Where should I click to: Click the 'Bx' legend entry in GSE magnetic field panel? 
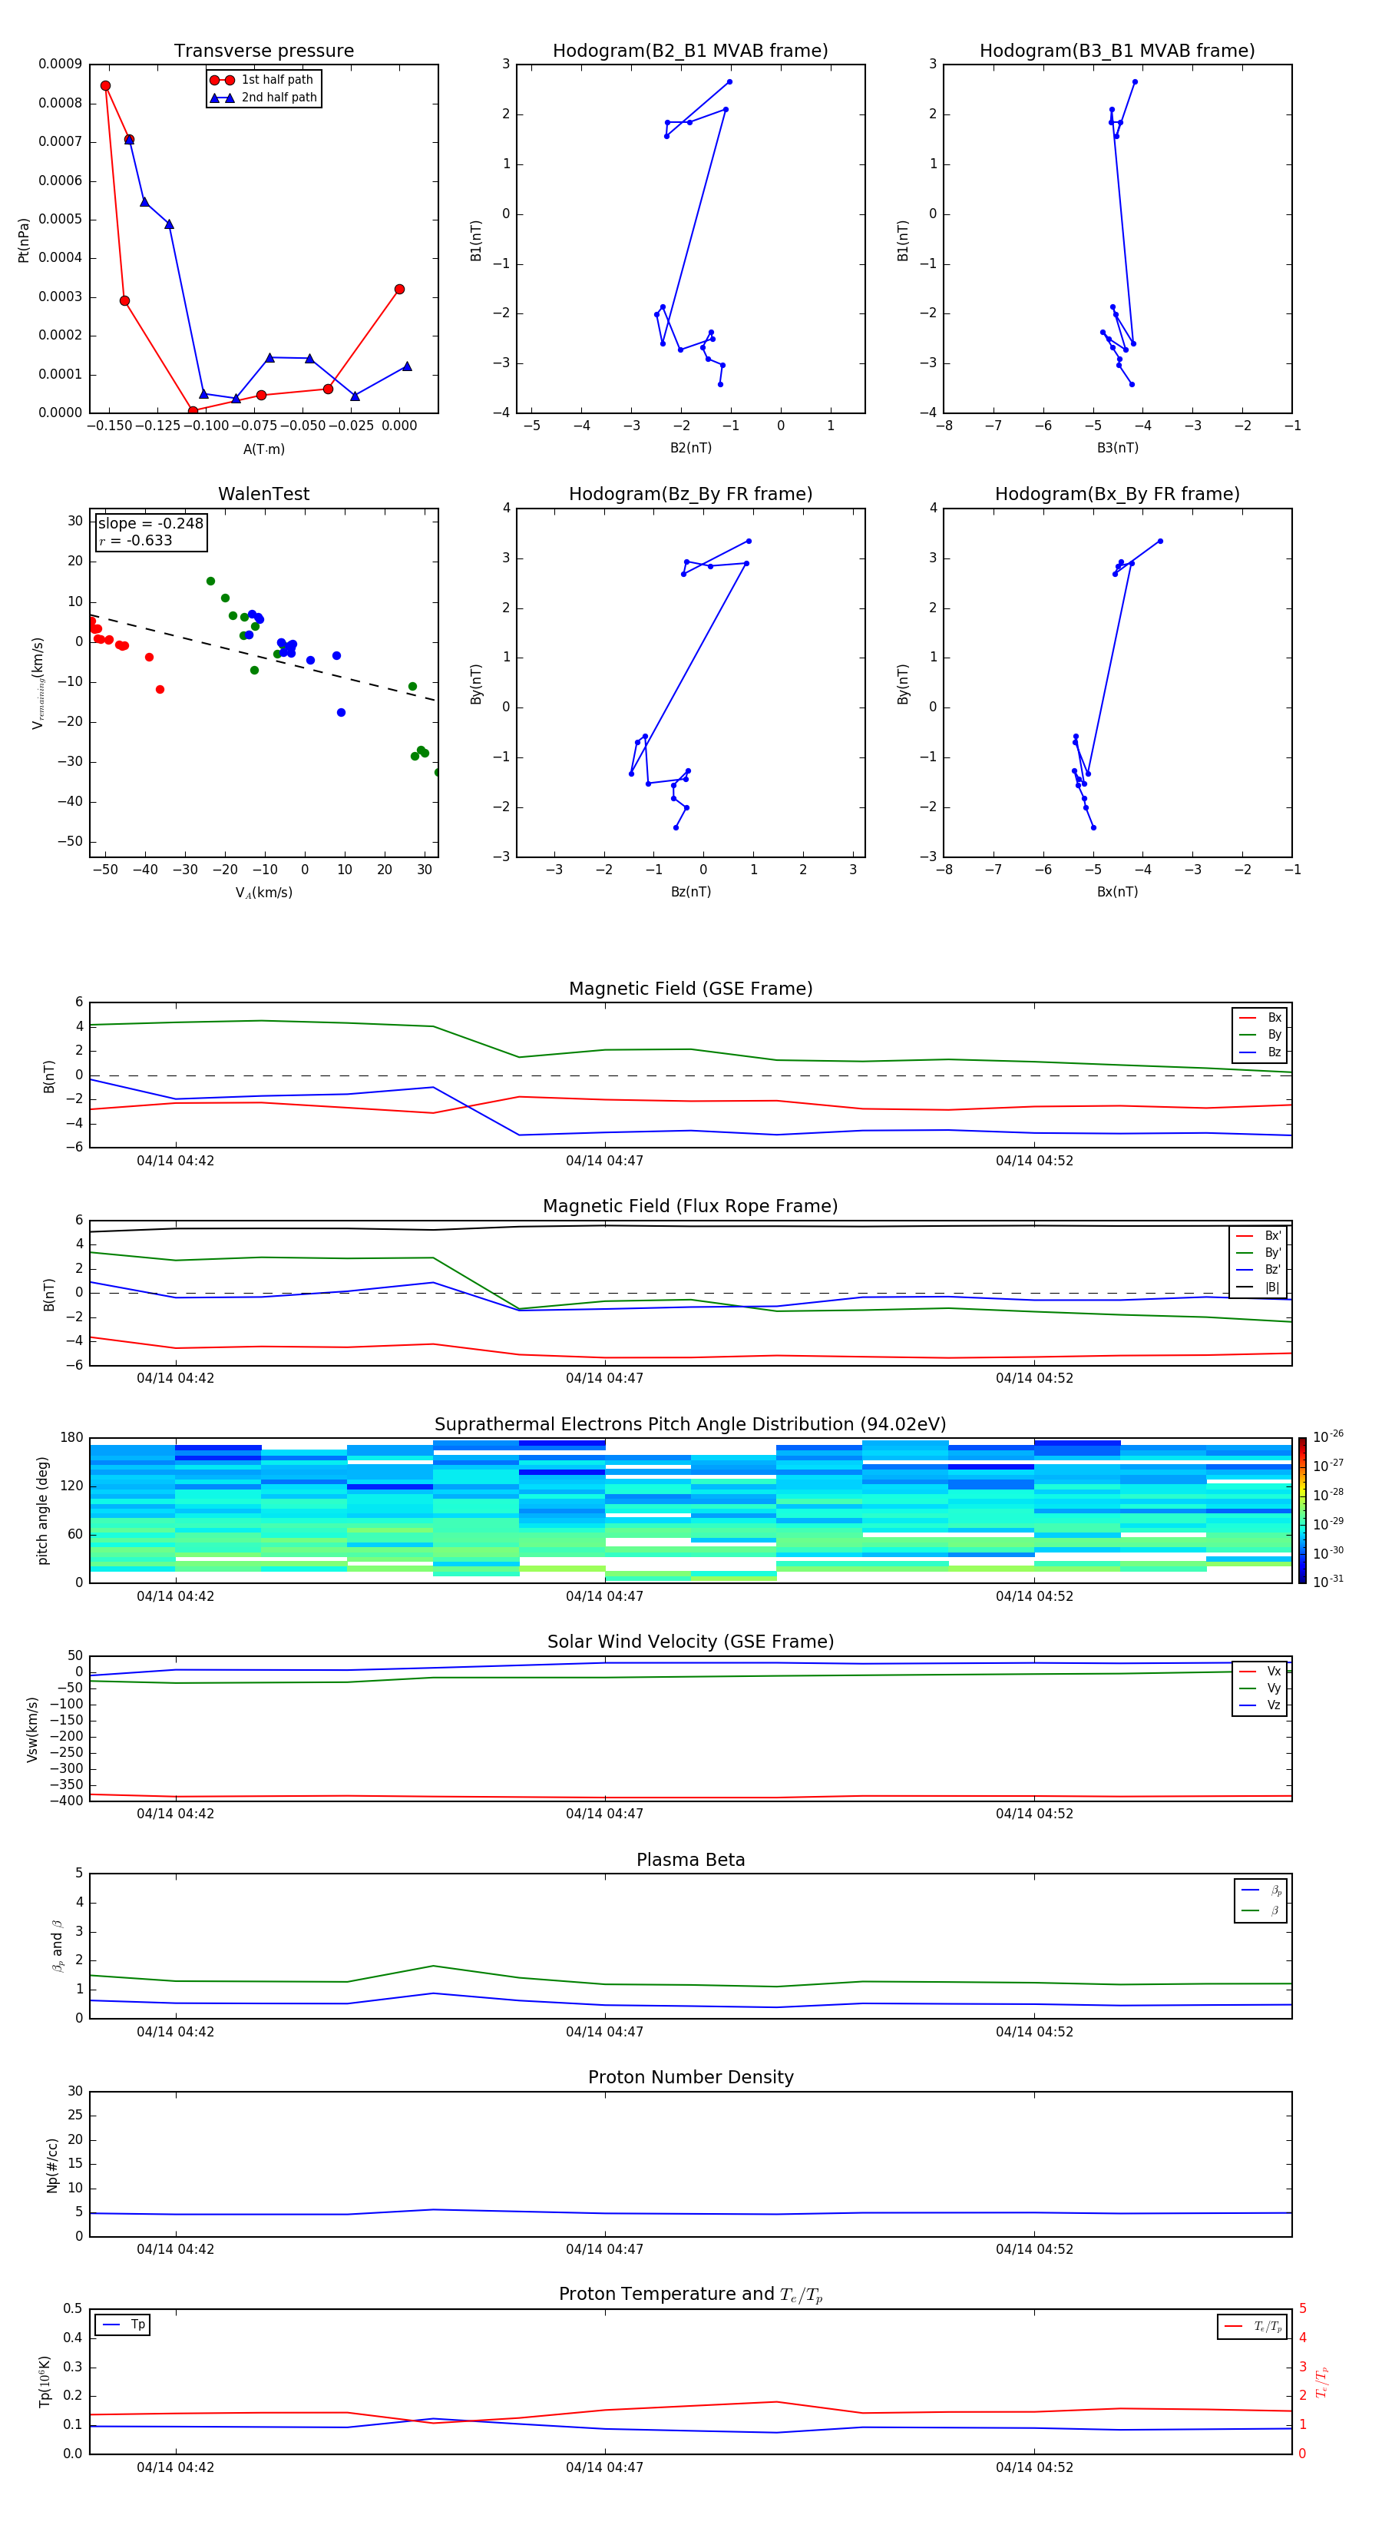pos(1260,1019)
